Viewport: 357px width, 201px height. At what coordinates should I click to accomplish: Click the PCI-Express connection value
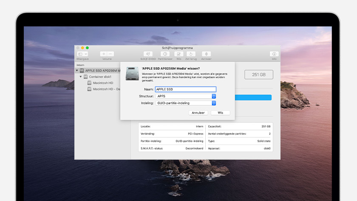195,134
